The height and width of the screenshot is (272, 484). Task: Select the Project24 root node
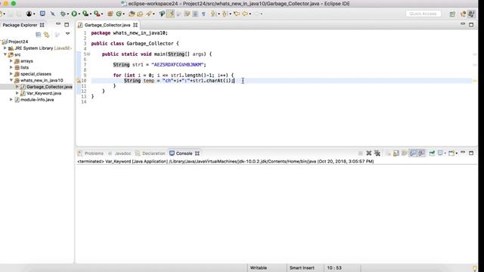coord(18,42)
